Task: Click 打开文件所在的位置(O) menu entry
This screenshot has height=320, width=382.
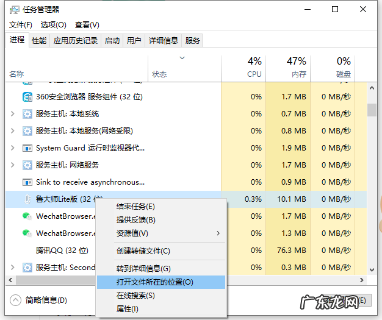Action: tap(160, 282)
